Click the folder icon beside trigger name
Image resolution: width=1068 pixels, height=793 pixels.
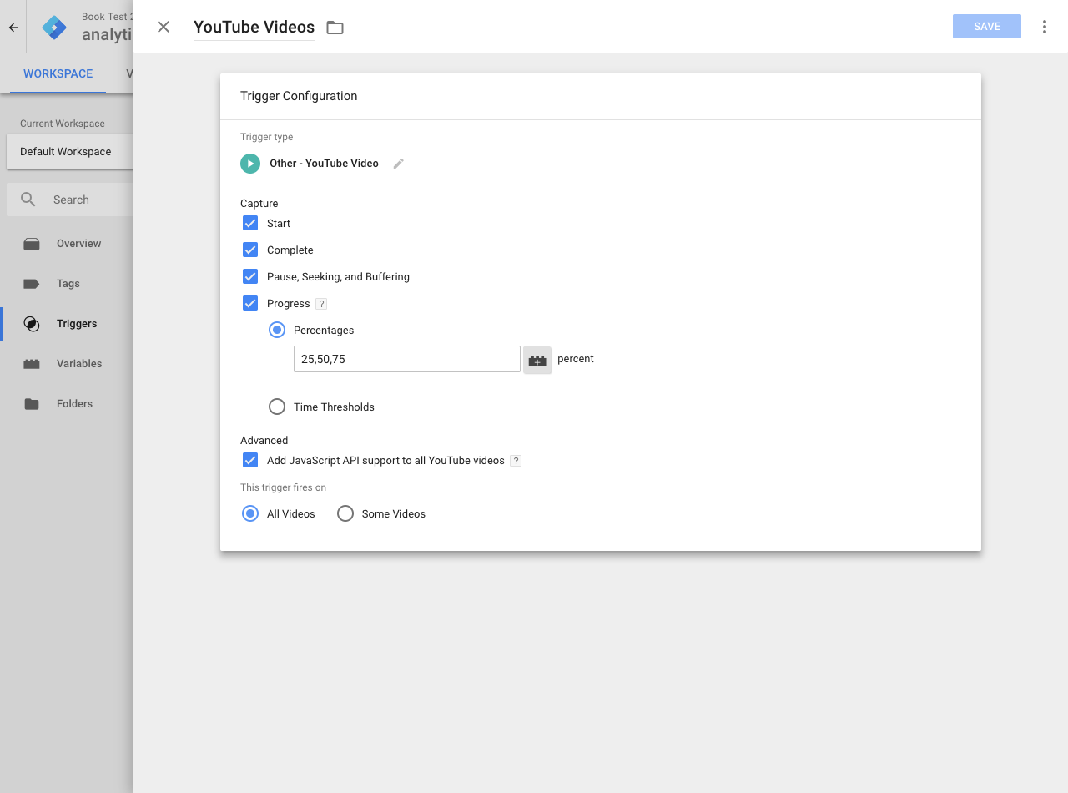(335, 28)
